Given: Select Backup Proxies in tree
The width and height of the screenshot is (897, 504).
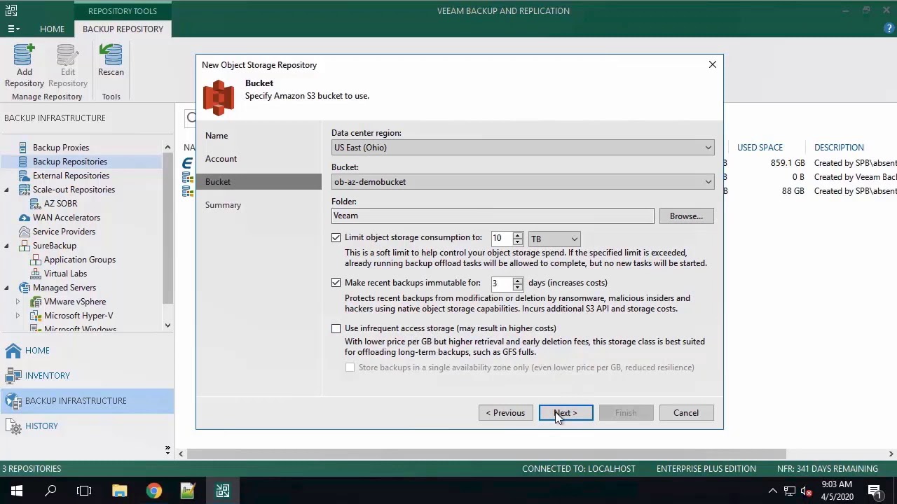Looking at the screenshot, I should tap(61, 148).
